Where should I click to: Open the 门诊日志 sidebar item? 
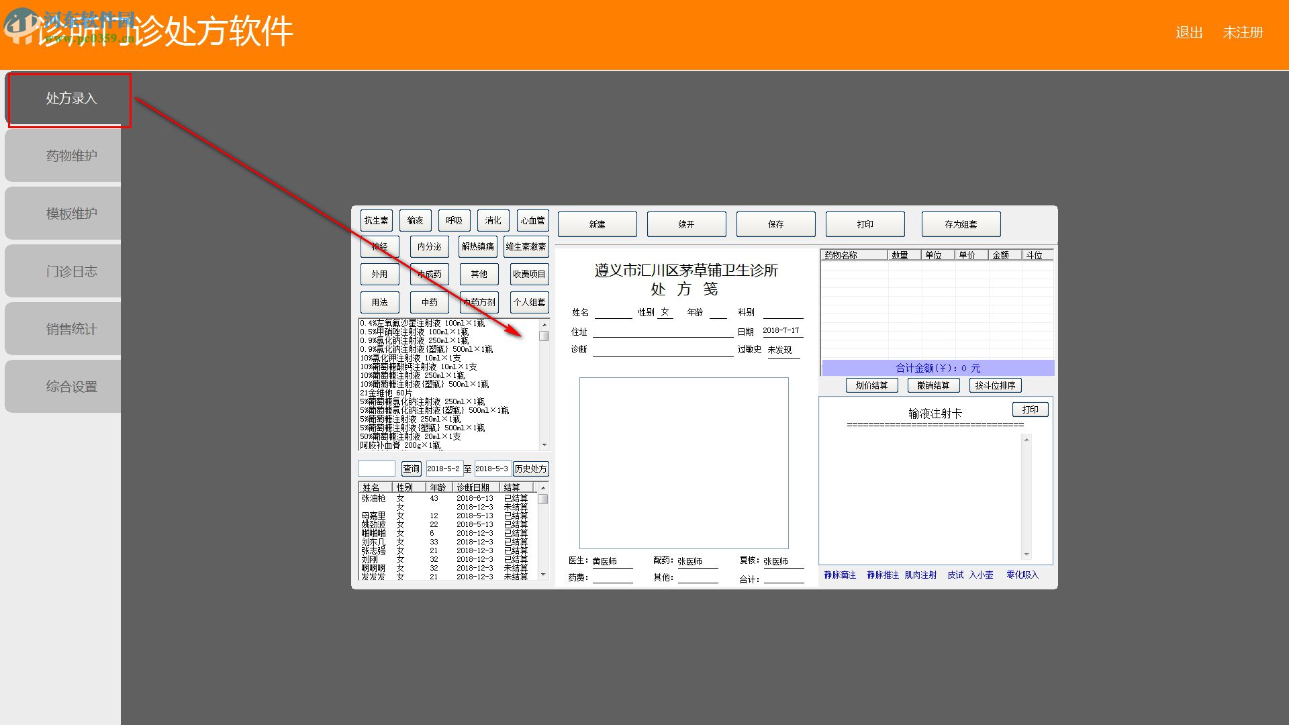click(70, 271)
